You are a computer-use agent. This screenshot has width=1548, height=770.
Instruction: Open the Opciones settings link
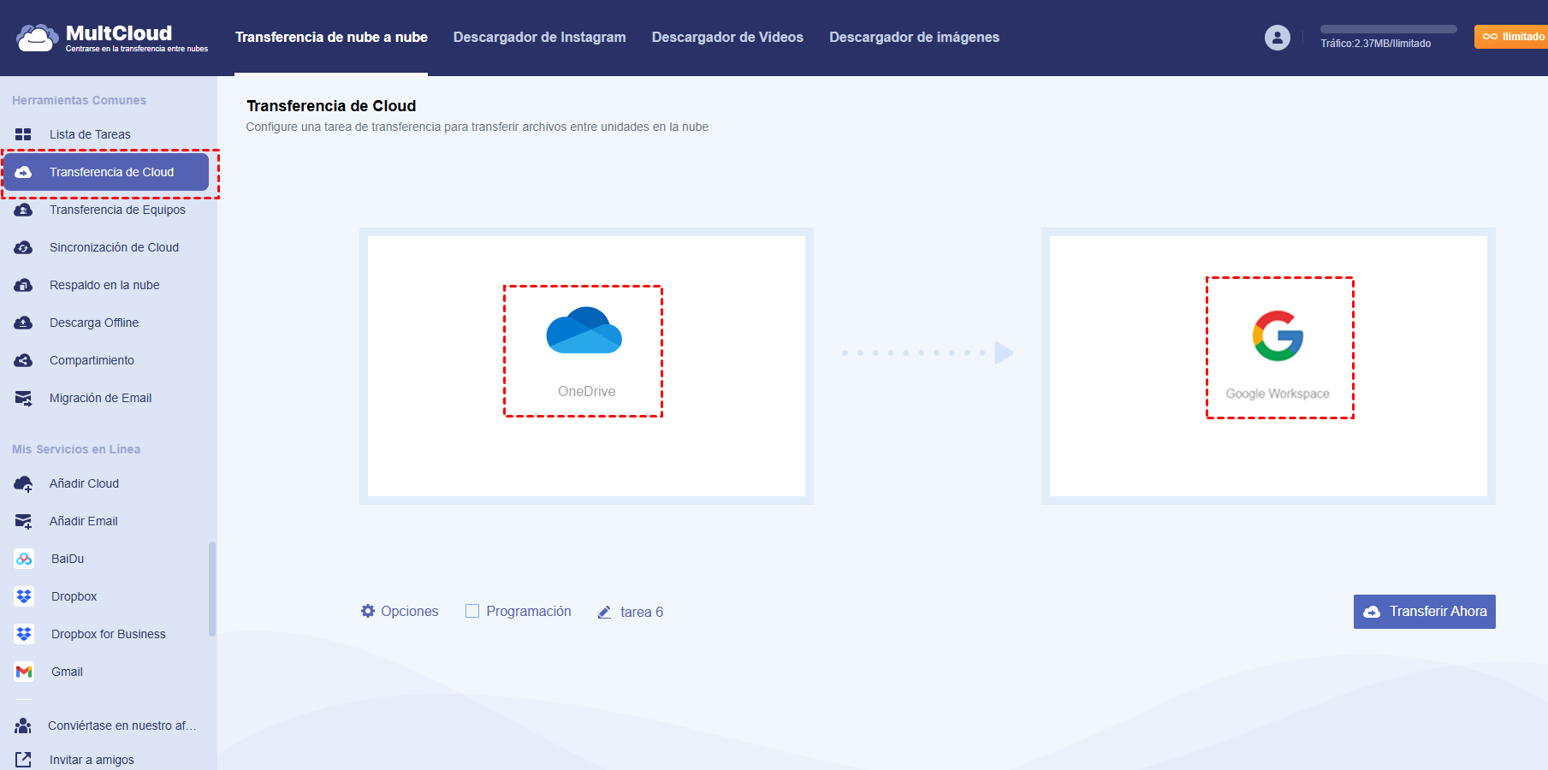pos(409,611)
